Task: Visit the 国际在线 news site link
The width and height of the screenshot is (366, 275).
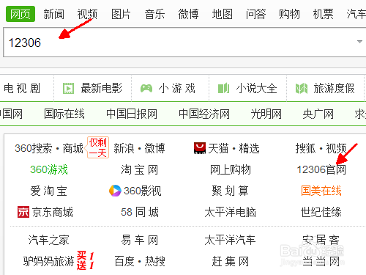Action: click(64, 114)
